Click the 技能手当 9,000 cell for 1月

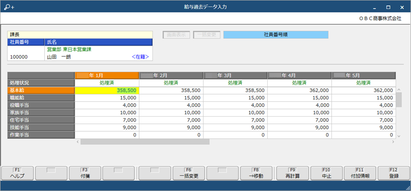click(107, 128)
